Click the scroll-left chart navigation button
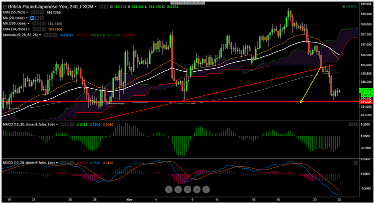Screen dimensions: 374x203 [x=168, y=190]
